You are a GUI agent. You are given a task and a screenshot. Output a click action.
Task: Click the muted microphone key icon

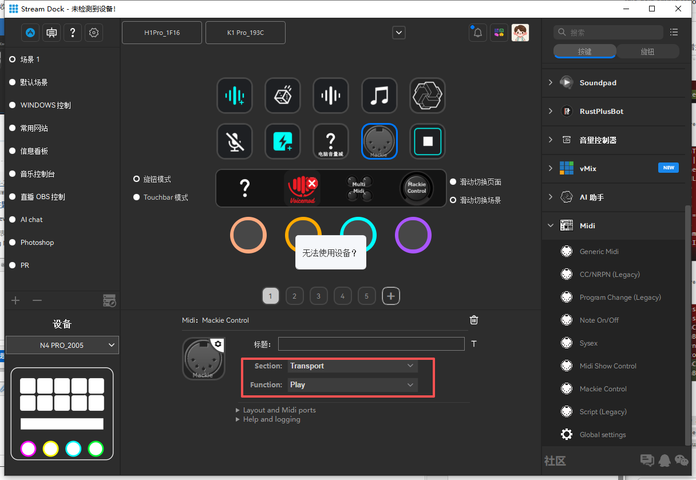[235, 141]
